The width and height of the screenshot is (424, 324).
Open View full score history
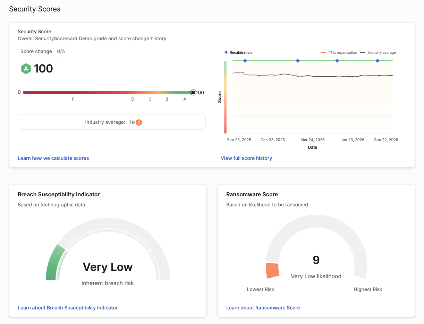tap(246, 158)
